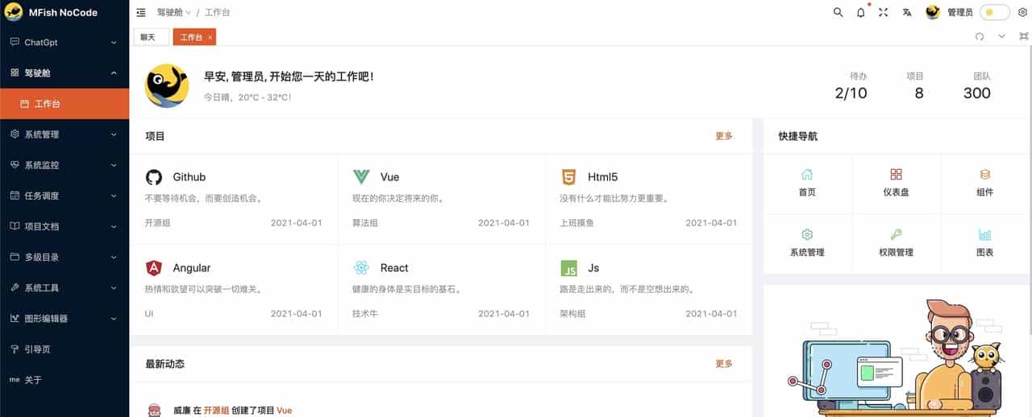Click 更多 link in 最新动态 panel
1032x417 pixels.
point(724,364)
